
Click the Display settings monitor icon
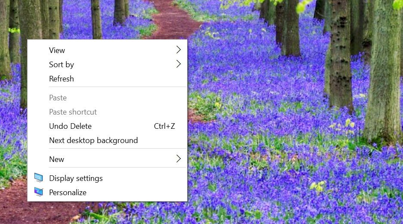pos(39,178)
